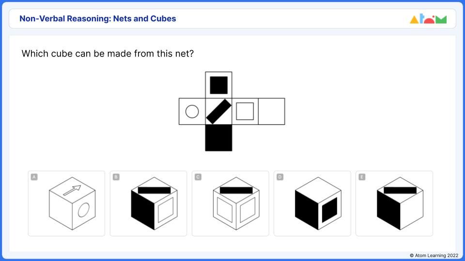Click the question text about the net

(108, 54)
